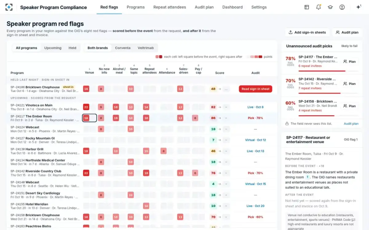Open the user profile icon
369x230 pixels.
[x=342, y=7]
